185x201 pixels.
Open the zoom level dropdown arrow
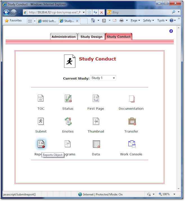tap(174, 194)
